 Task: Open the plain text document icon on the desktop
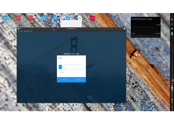click(x=80, y=18)
